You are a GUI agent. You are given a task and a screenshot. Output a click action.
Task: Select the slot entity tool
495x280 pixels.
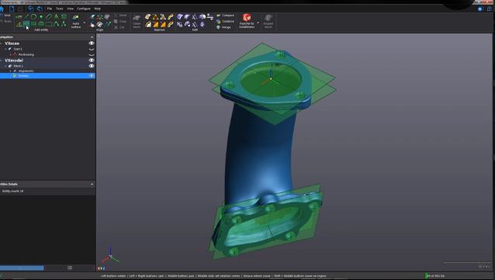coord(49,16)
